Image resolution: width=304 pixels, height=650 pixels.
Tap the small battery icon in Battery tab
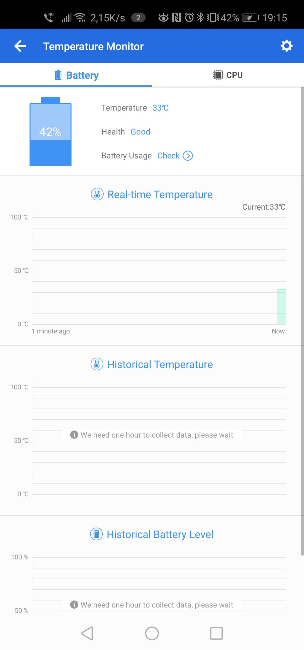point(58,75)
